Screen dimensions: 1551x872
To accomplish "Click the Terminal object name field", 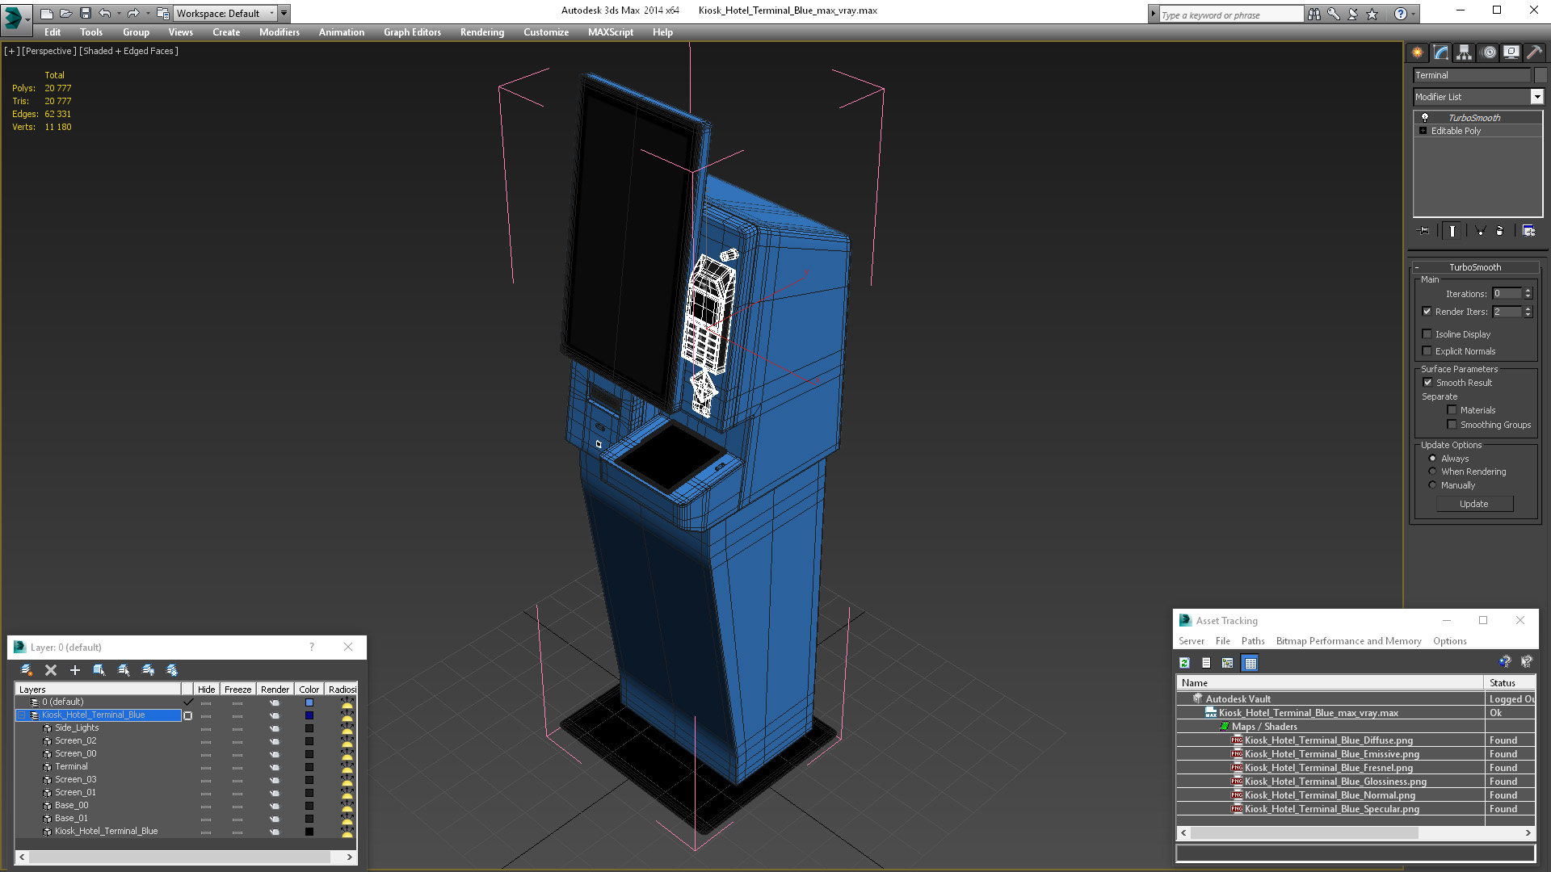I will pos(1471,75).
